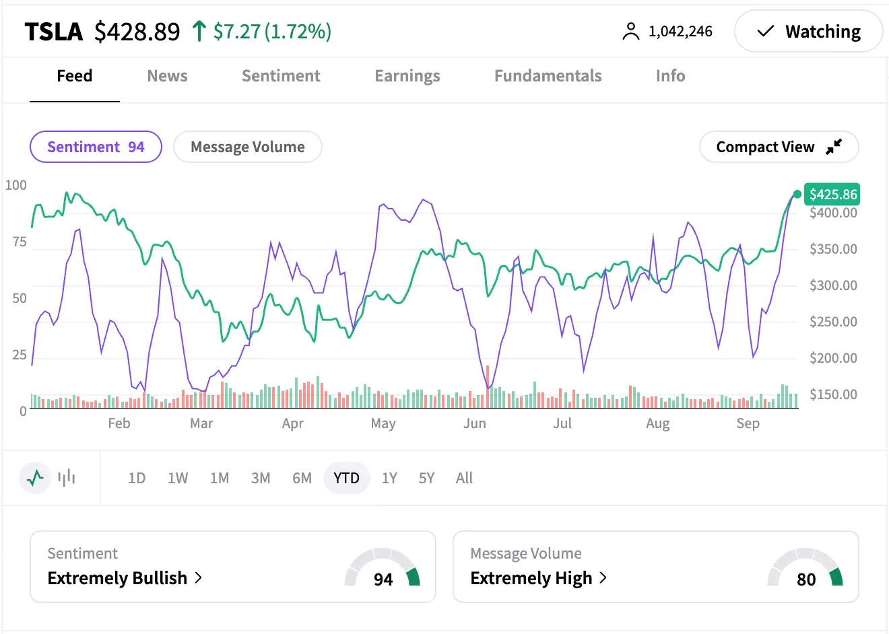Click the 25 sentiment axis label
This screenshot has width=889, height=634.
20,355
